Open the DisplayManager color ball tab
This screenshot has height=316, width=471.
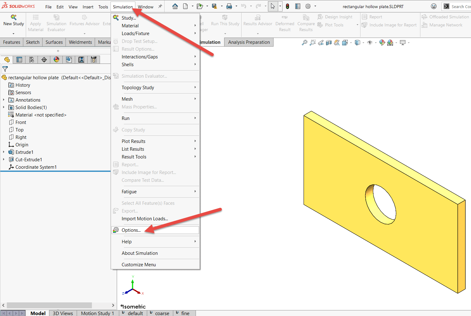pos(57,60)
